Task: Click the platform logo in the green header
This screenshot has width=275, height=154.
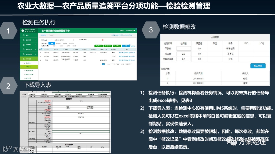Action: (23, 31)
